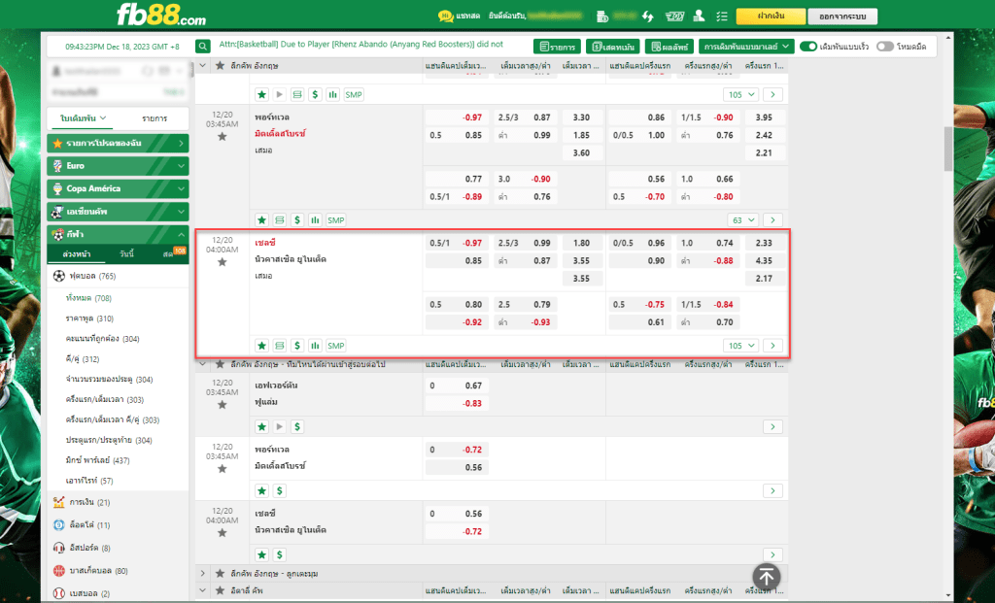Image resolution: width=995 pixels, height=603 pixels.
Task: Toggle star for ลีกคัพ อังกฤษ league header
Action: 221,65
